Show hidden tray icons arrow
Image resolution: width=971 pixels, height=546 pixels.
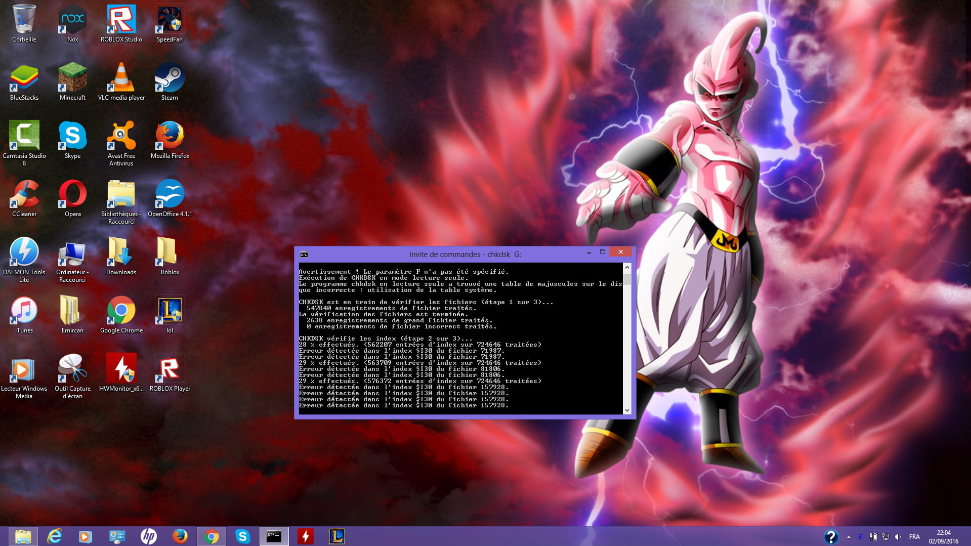click(849, 537)
